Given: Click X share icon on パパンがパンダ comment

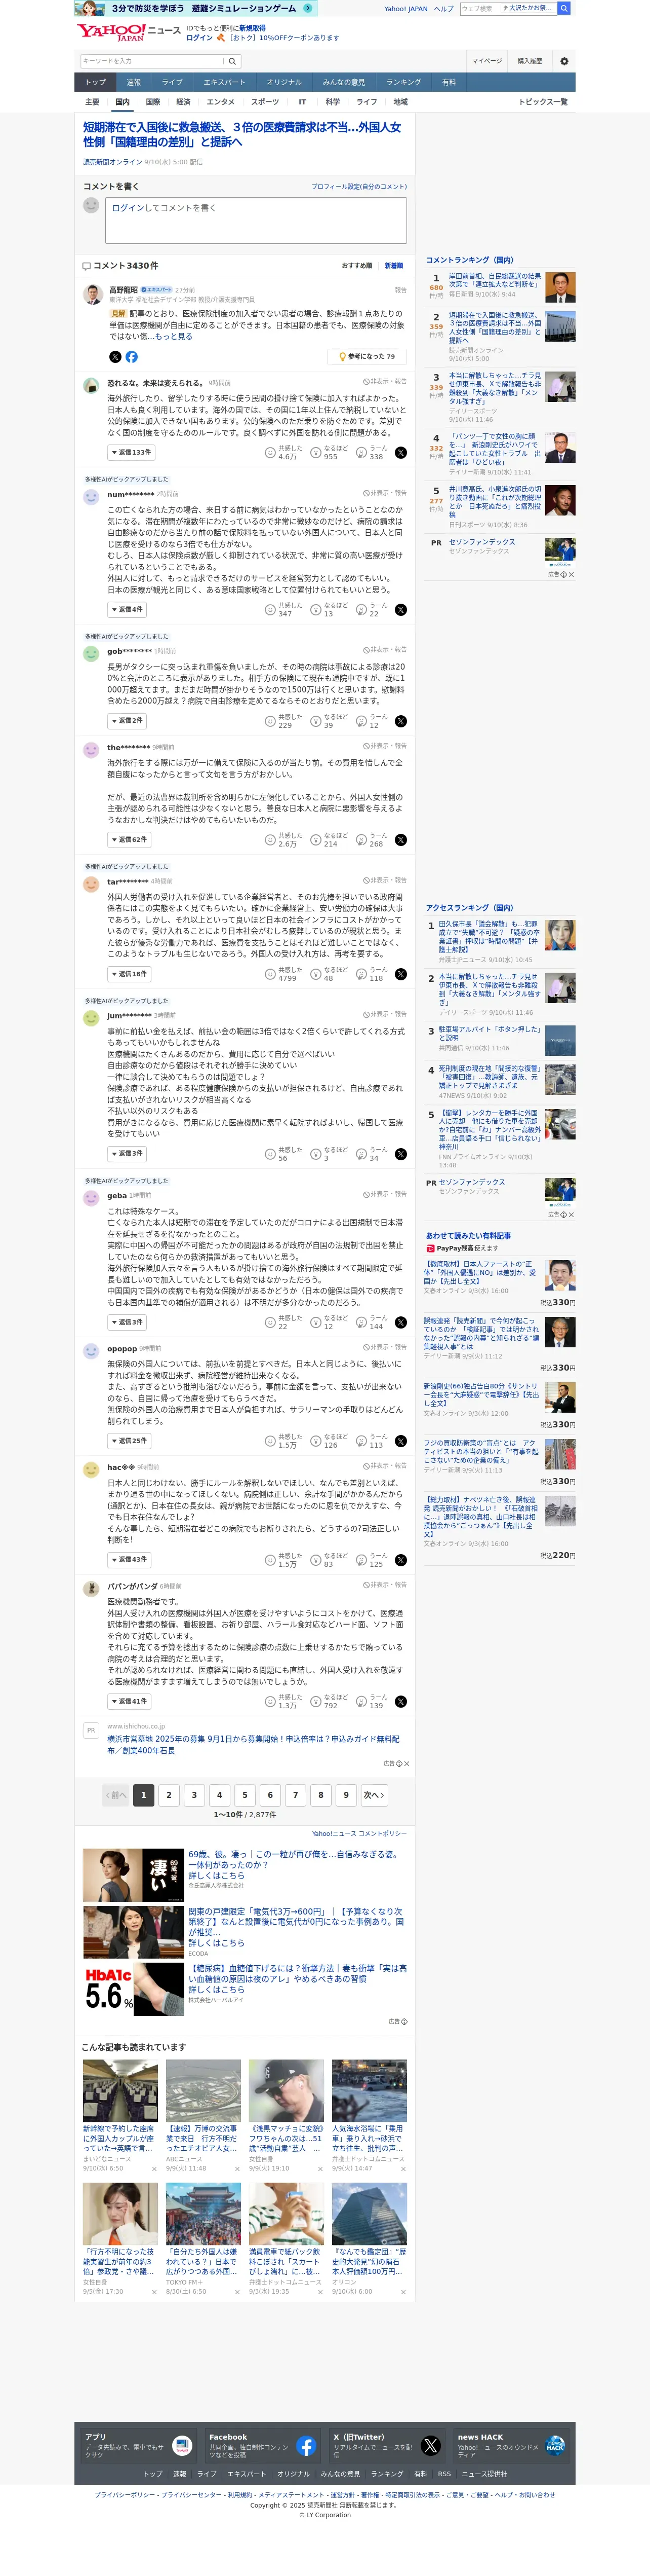Looking at the screenshot, I should 400,1702.
